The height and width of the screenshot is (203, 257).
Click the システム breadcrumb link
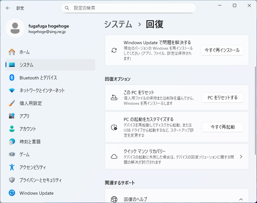click(118, 24)
